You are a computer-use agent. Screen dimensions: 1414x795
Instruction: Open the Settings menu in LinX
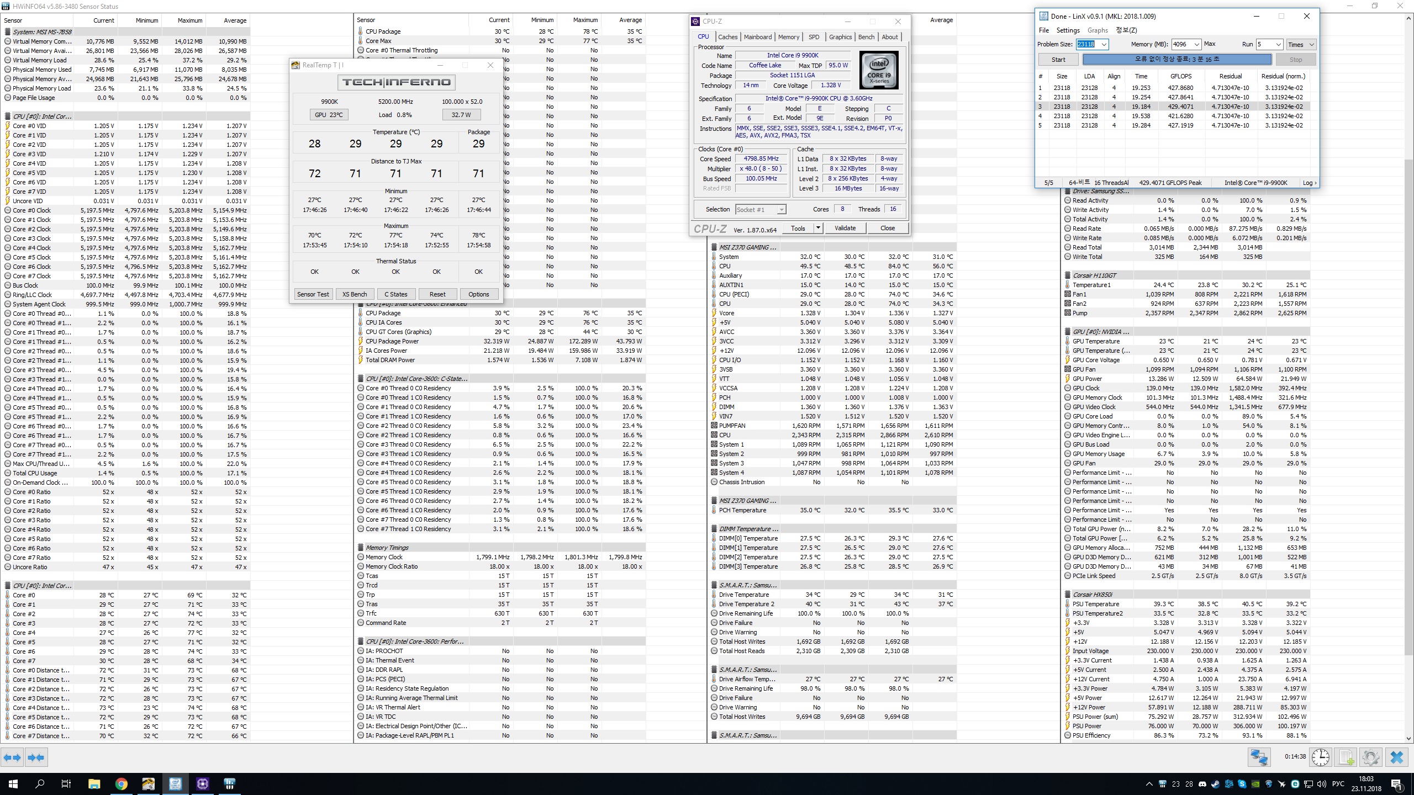pos(1067,30)
